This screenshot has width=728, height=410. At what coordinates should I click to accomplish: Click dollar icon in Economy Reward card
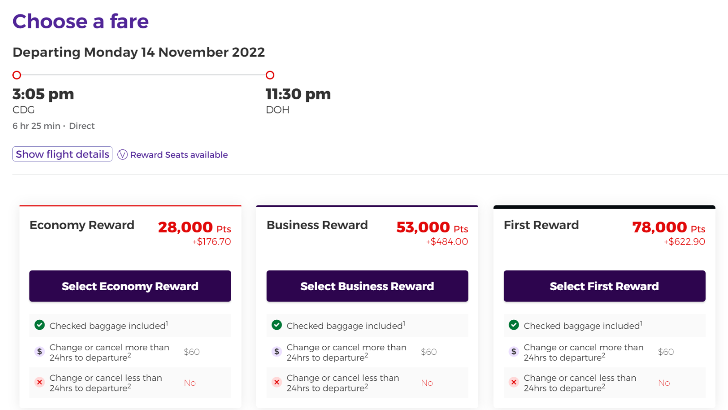pyautogui.click(x=40, y=352)
